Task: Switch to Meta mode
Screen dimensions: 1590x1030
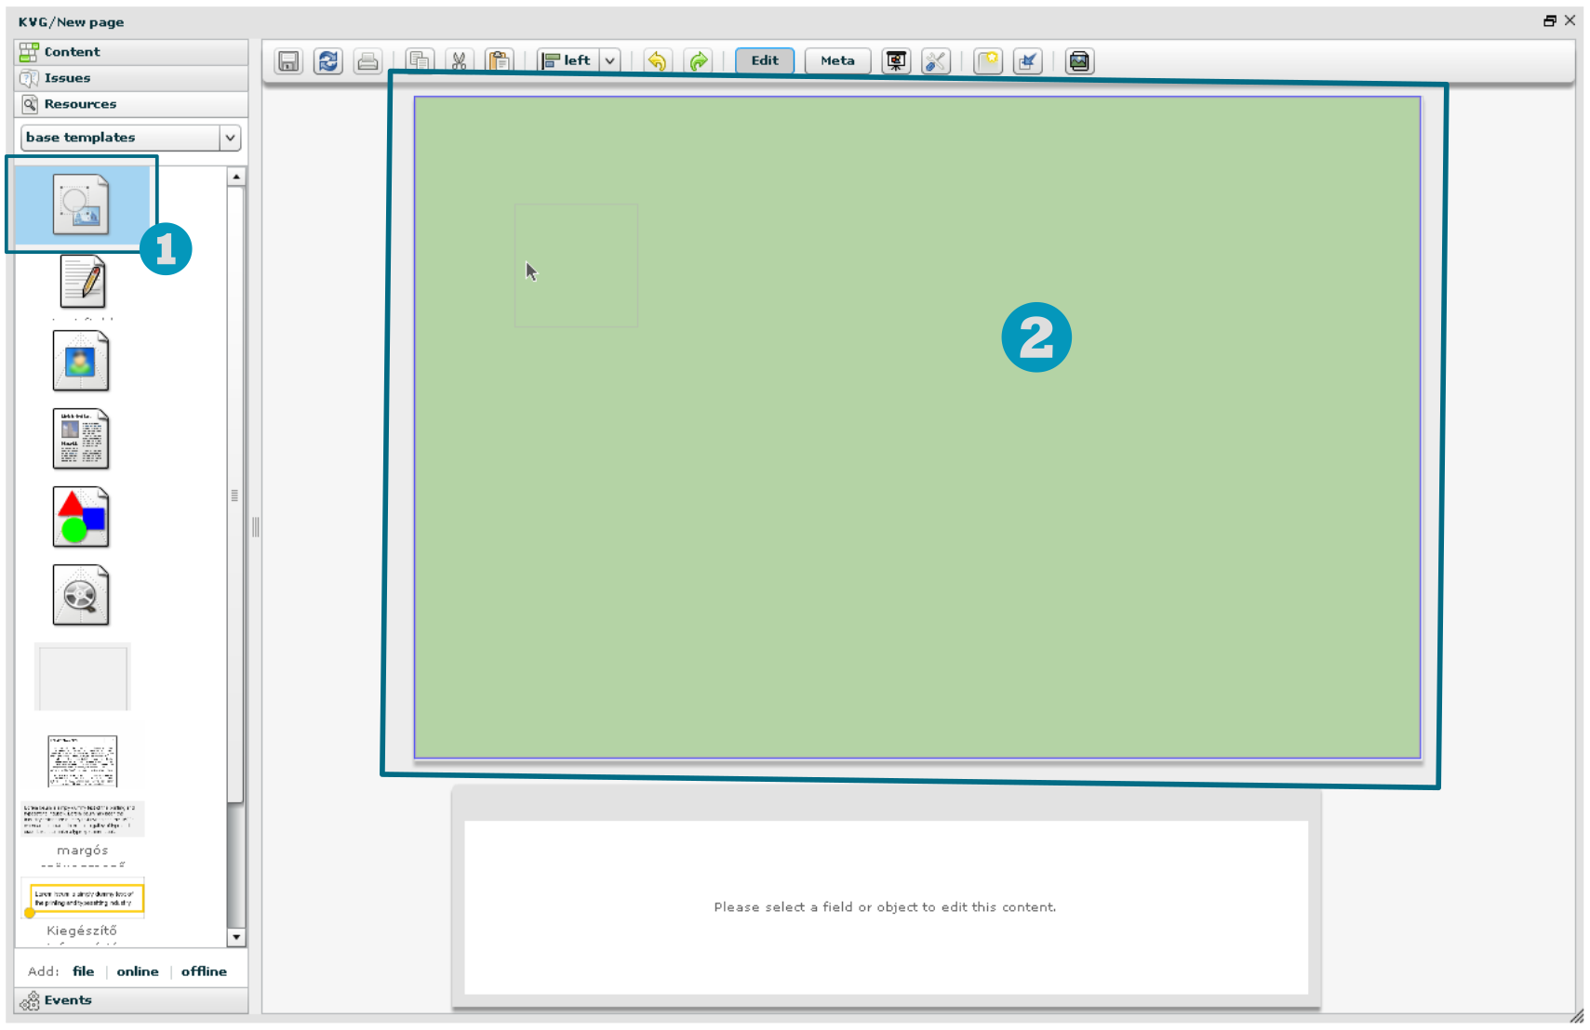Action: [837, 61]
